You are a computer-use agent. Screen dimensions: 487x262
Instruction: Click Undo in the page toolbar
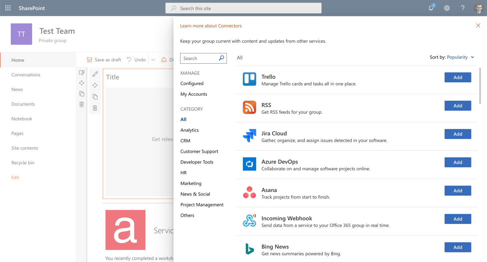[x=136, y=60]
